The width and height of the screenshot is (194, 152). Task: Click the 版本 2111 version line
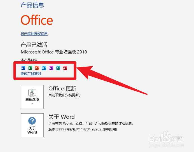[83, 129]
